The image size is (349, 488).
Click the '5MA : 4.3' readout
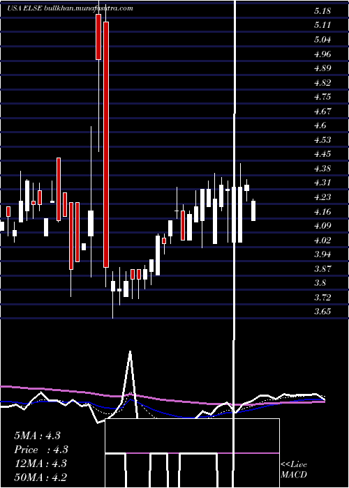tap(37, 436)
